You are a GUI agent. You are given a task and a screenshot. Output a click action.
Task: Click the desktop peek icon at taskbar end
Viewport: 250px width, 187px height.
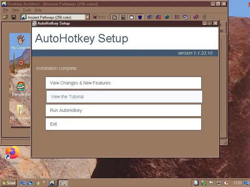click(x=246, y=183)
